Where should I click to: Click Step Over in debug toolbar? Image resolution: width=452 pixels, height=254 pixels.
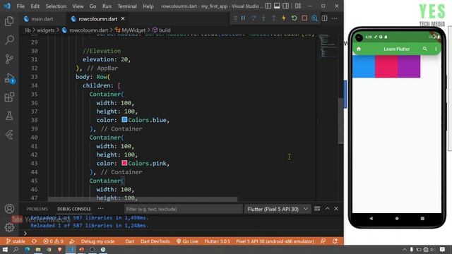(x=254, y=18)
